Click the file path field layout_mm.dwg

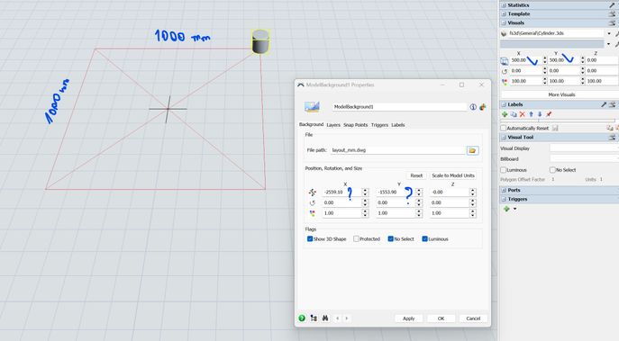point(398,150)
